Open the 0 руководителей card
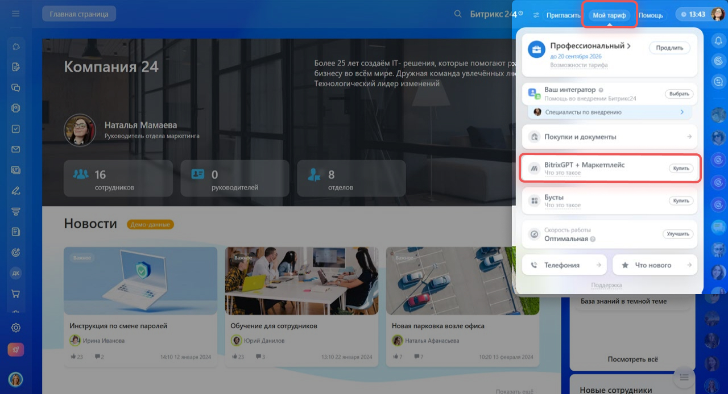728x394 pixels. tap(234, 178)
